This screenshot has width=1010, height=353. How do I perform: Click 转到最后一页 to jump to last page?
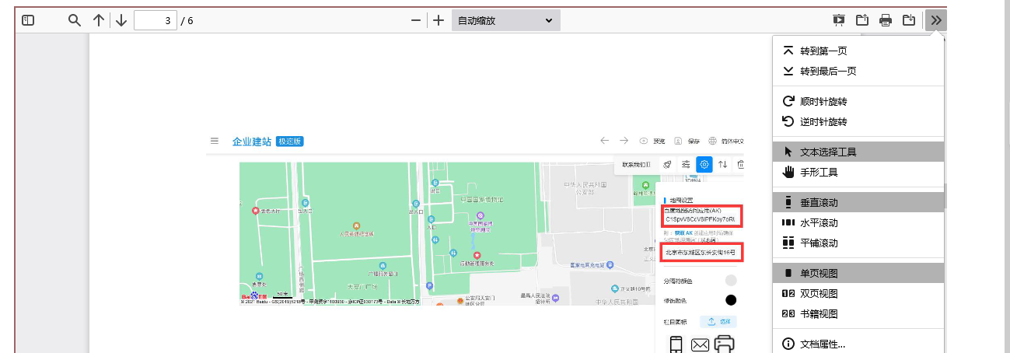point(827,71)
